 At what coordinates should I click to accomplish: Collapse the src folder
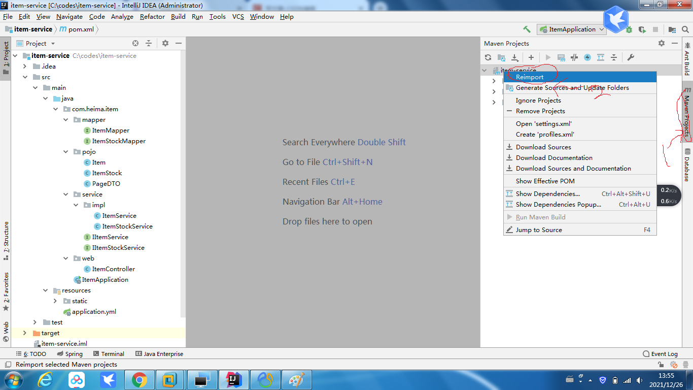point(25,77)
